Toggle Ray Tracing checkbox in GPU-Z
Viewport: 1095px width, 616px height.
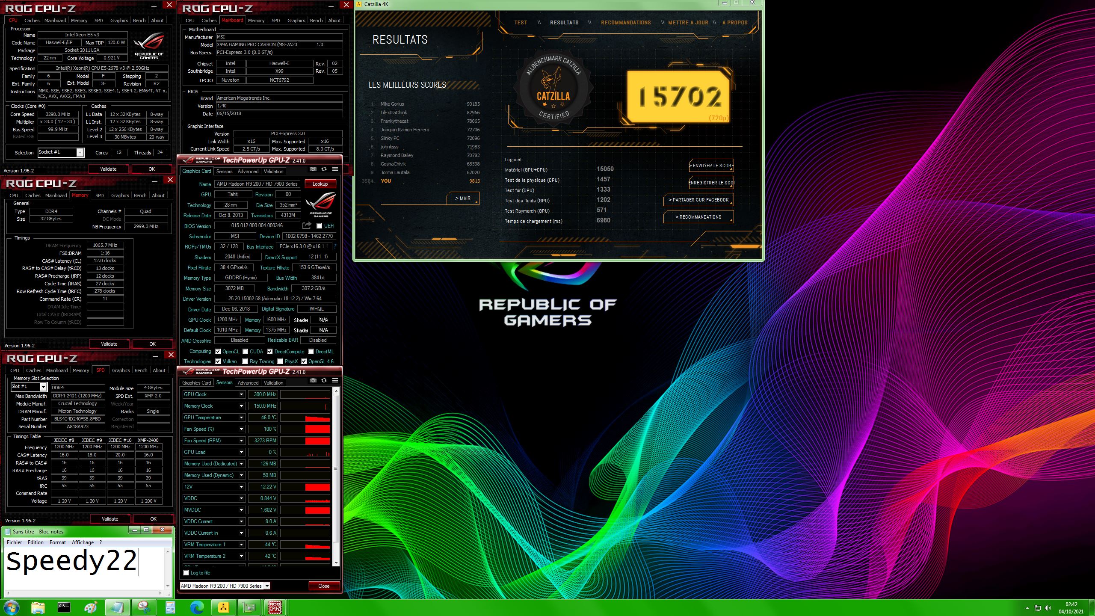click(245, 361)
